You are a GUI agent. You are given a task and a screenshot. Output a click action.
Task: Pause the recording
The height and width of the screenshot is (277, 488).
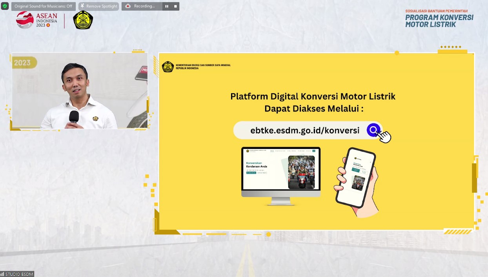tap(167, 6)
